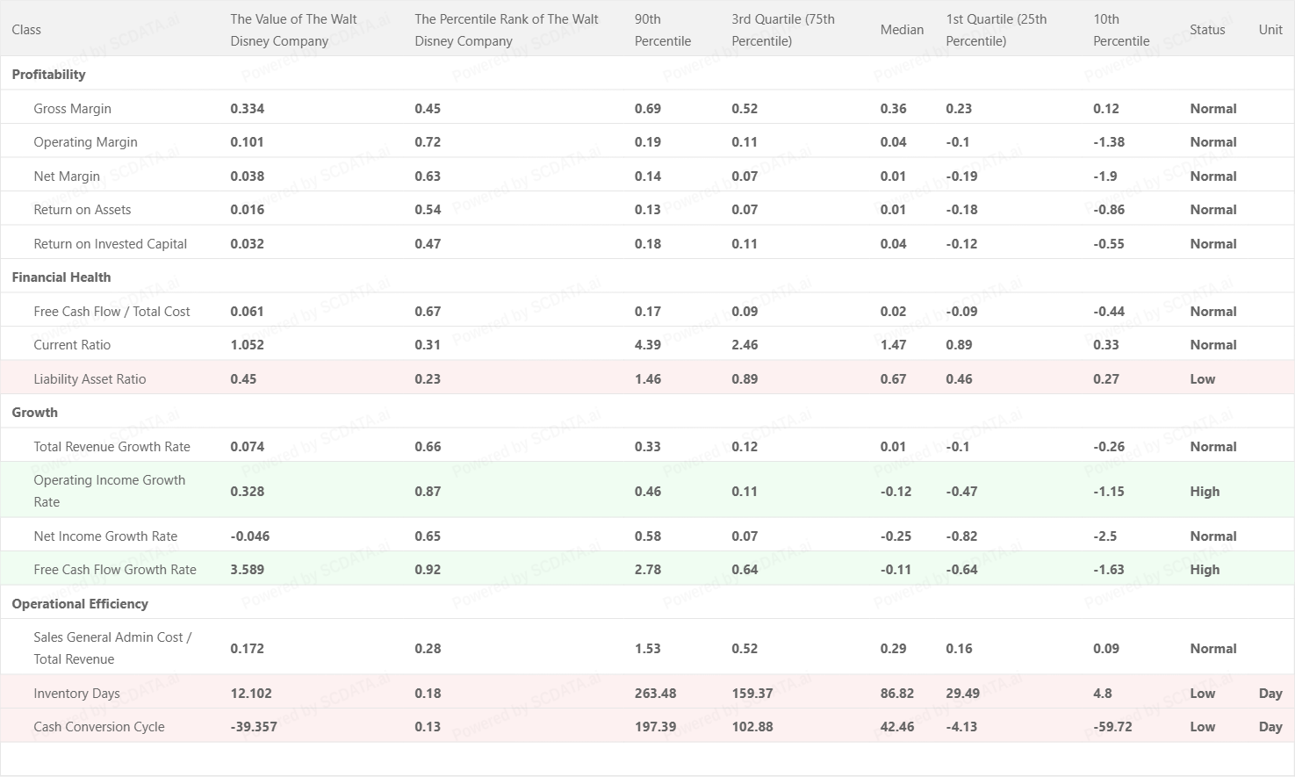The image size is (1295, 777).
Task: Select the "Unit" column header
Action: click(x=1270, y=30)
